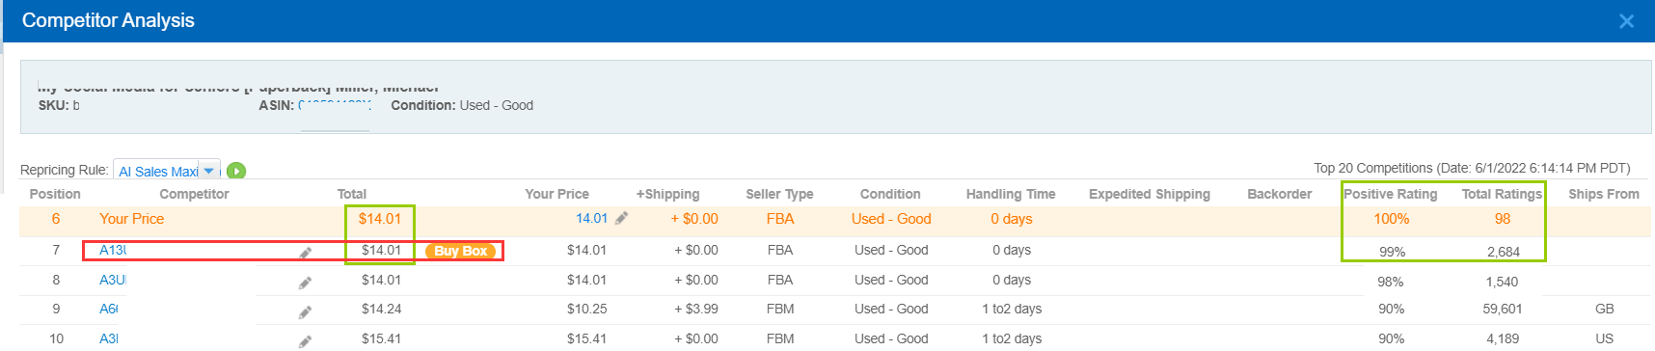This screenshot has height=351, width=1655.
Task: Open the ASIN product link
Action: point(334,105)
